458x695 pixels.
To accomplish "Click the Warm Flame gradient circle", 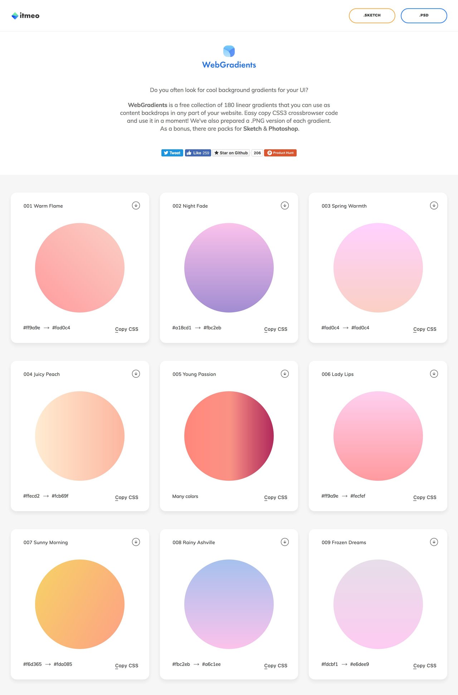I will pyautogui.click(x=80, y=268).
